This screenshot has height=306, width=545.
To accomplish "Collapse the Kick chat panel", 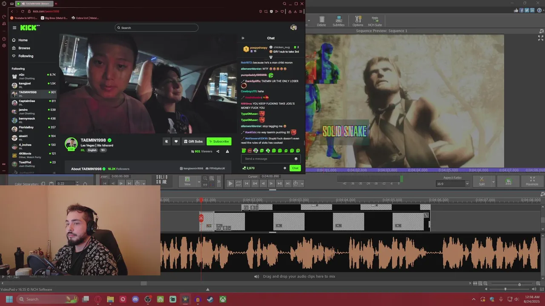I will click(x=243, y=38).
